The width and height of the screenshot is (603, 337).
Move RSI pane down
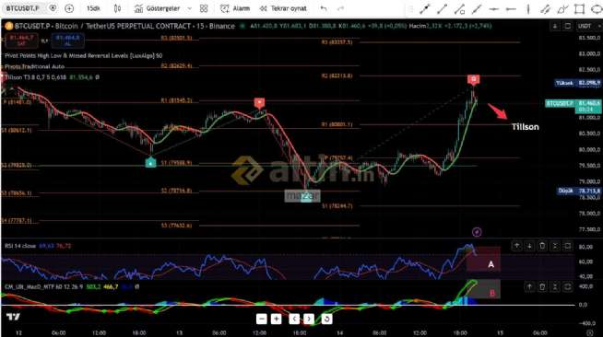529,246
